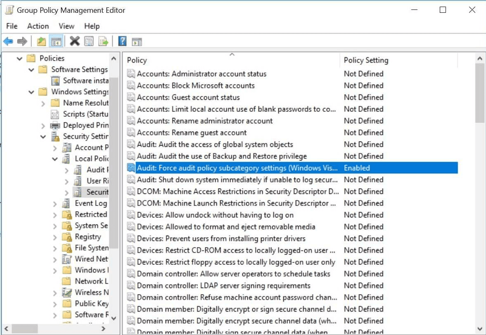Viewport: 486px width, 335px height.
Task: Click the blue Help question mark icon
Action: [123, 41]
